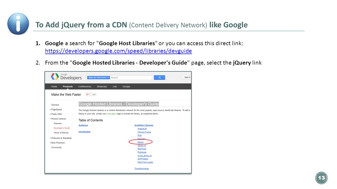The height and width of the screenshot is (189, 337).
Task: Click Google Hosted Libraries - Developer's Guide heading
Action: pos(119,104)
